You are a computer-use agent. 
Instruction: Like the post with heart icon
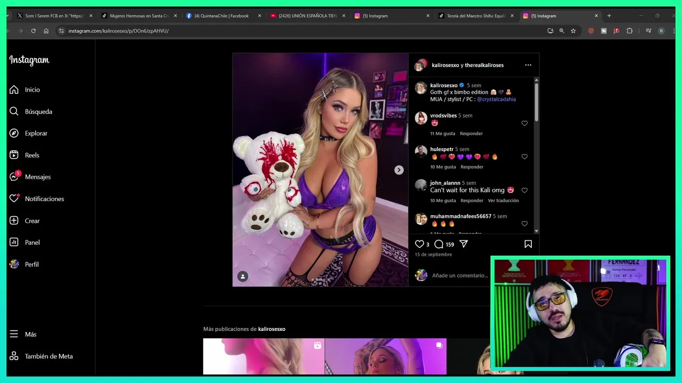click(x=419, y=244)
